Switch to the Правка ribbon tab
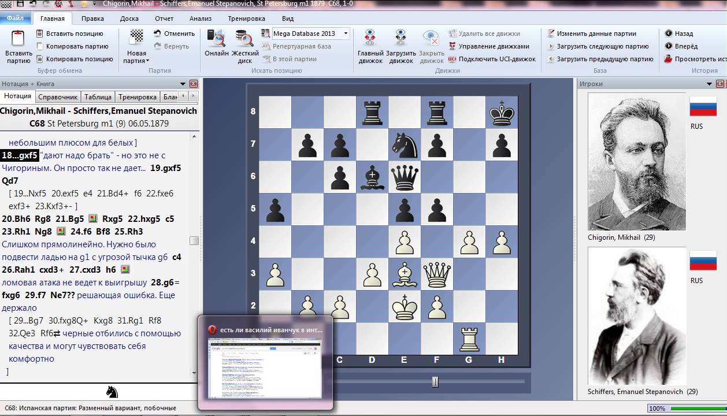The width and height of the screenshot is (727, 416). (x=92, y=18)
